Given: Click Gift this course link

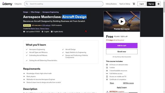Looking at the screenshot, I should 128,83.
